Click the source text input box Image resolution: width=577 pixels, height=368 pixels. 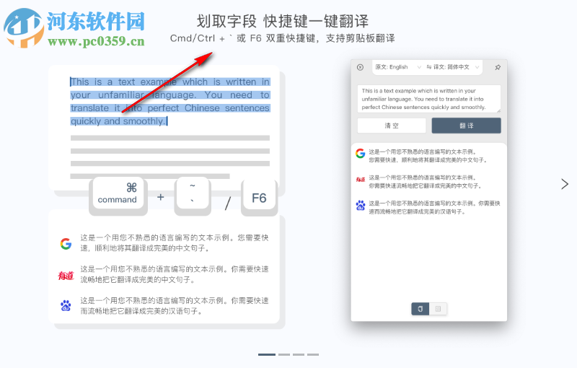[x=428, y=99]
